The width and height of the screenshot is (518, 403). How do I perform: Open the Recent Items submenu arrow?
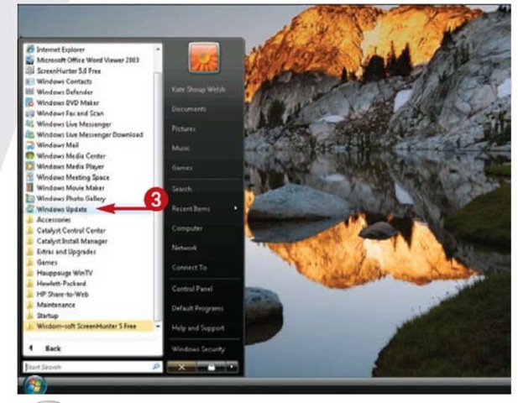(x=236, y=208)
